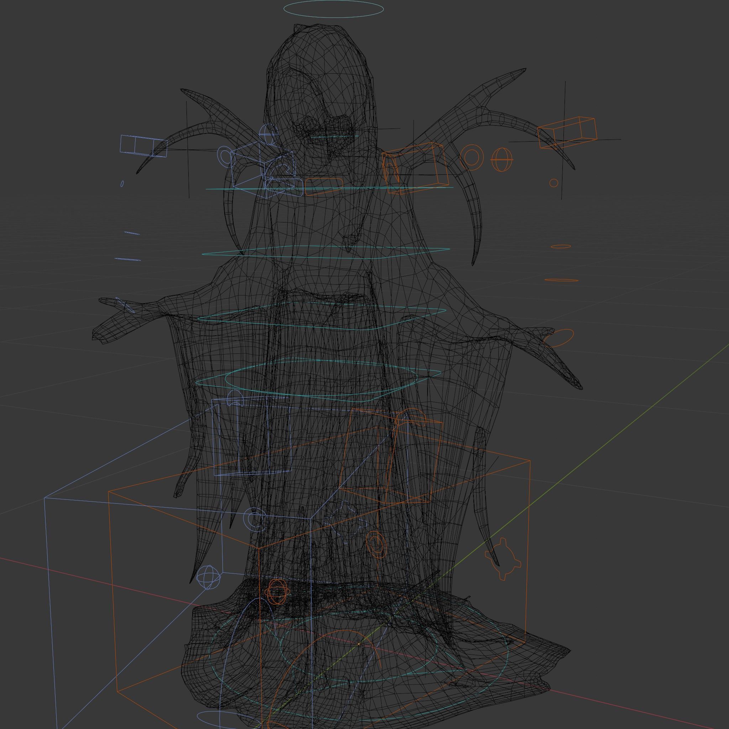Select the blue double-ring control in lower skirt
This screenshot has width=729, height=729.
click(256, 519)
